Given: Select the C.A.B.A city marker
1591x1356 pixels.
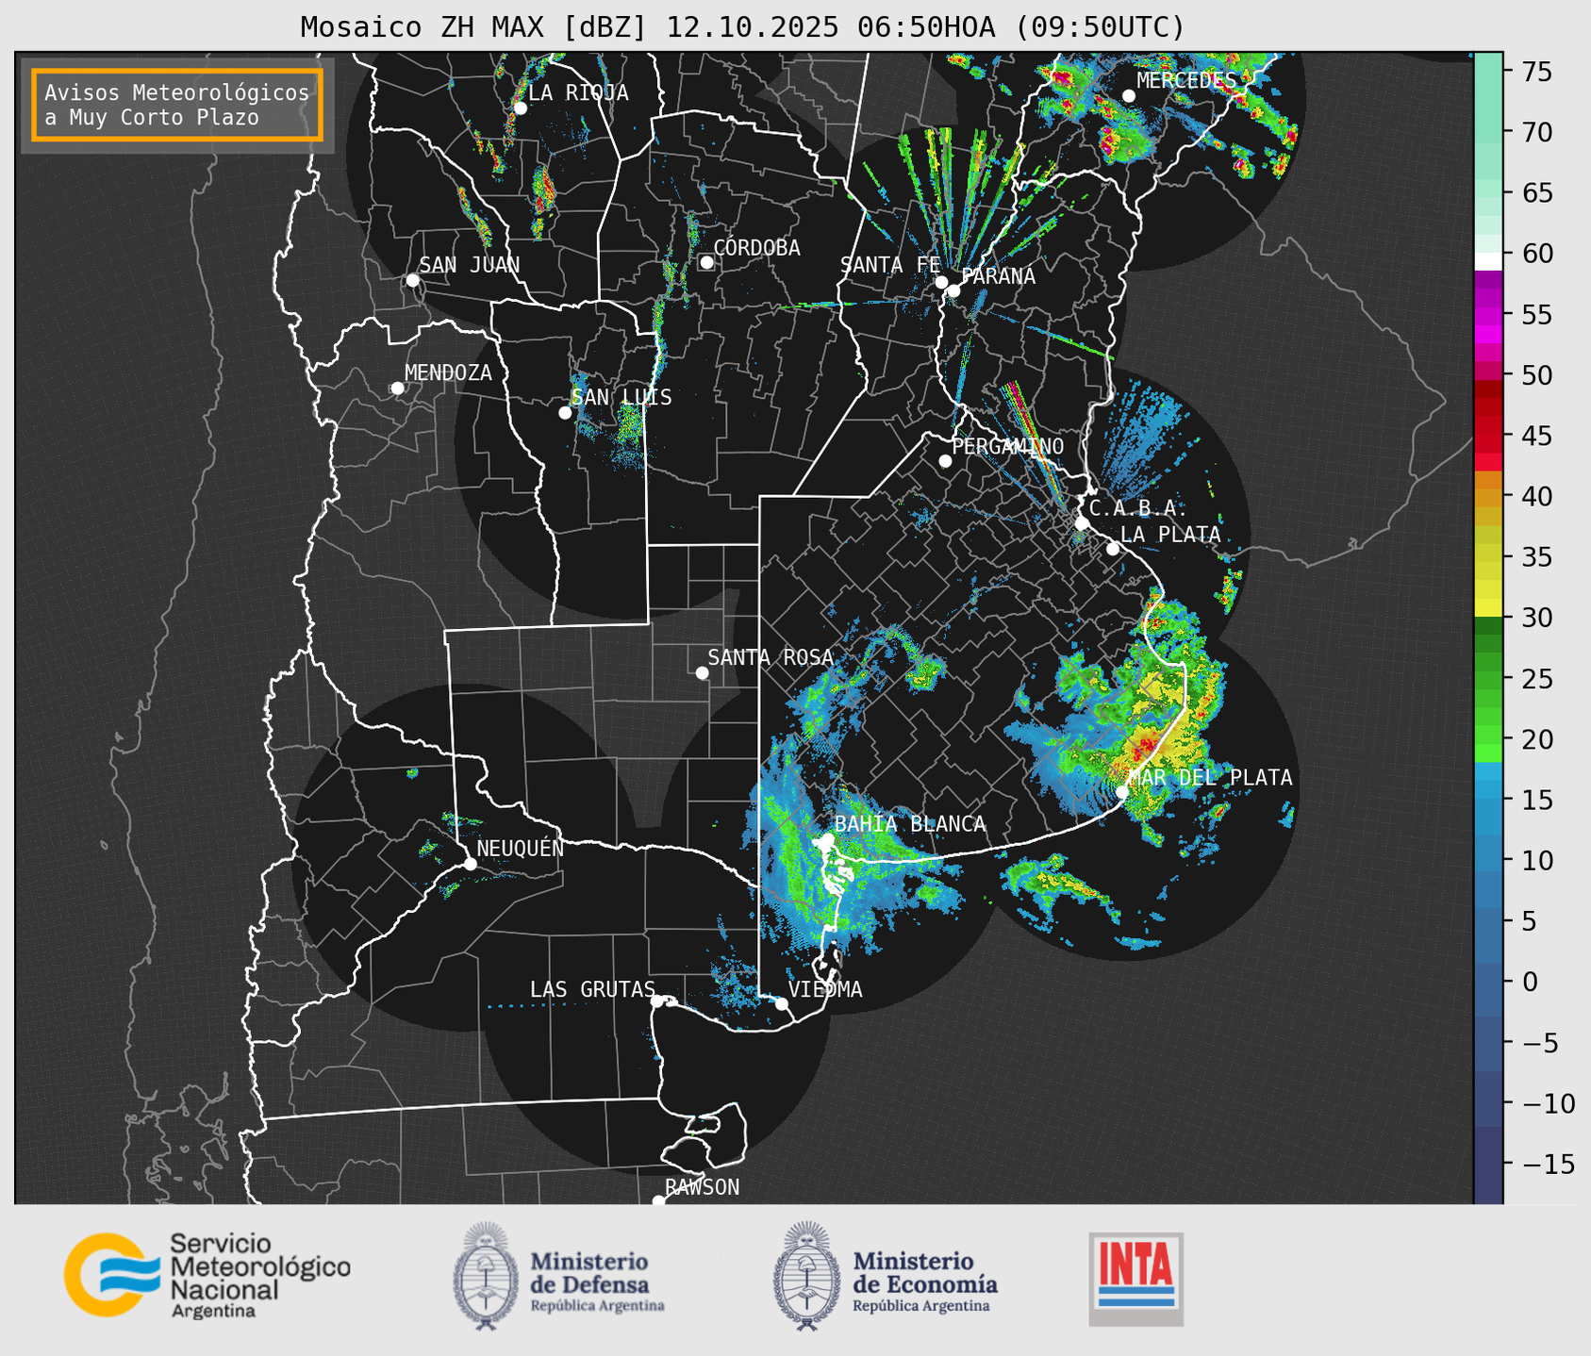Looking at the screenshot, I should [x=1082, y=522].
